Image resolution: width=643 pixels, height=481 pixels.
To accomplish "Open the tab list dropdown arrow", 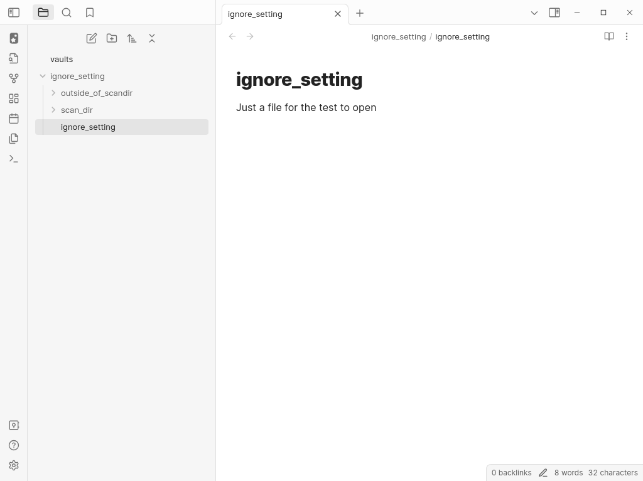I will (534, 13).
